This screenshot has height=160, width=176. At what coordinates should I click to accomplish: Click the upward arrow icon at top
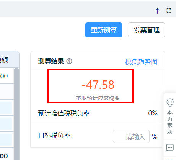coord(157,11)
